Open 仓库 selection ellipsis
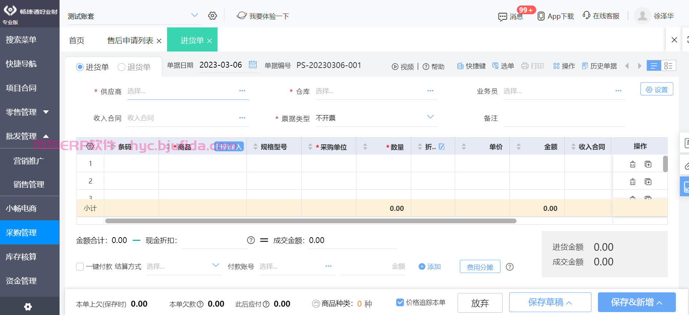 point(430,91)
